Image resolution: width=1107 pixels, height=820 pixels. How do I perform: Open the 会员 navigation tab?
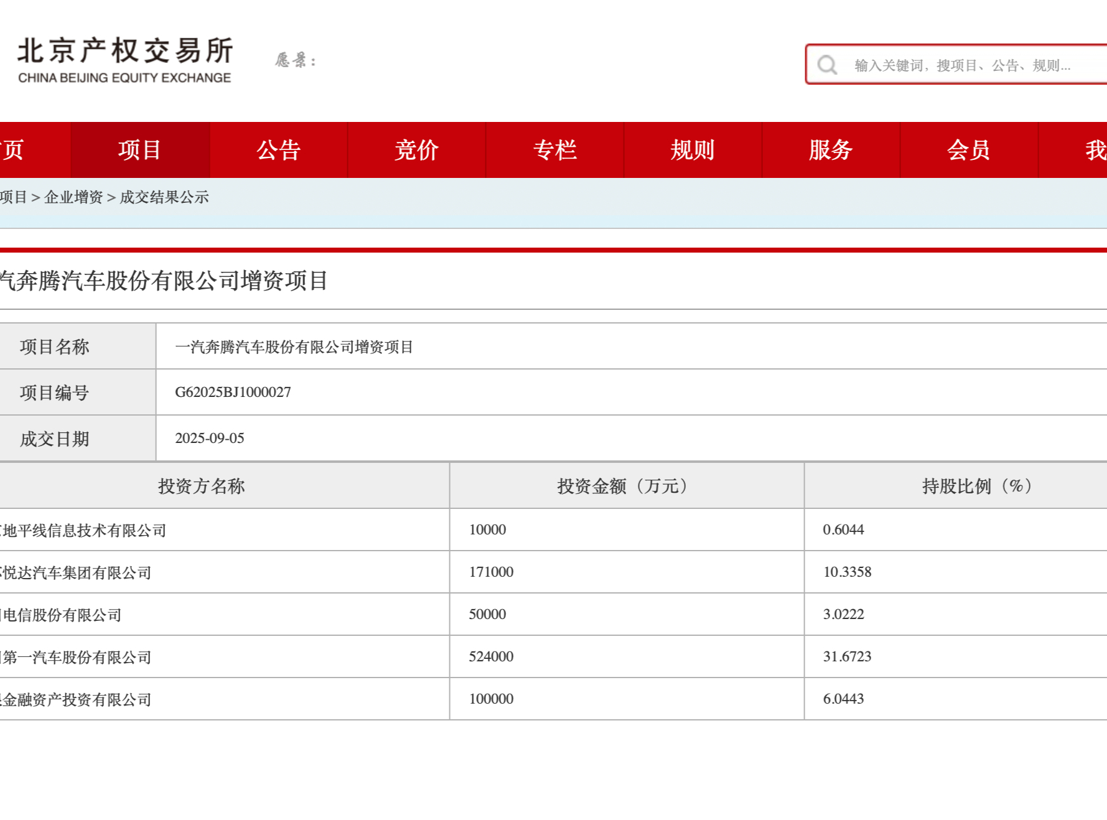pos(969,150)
